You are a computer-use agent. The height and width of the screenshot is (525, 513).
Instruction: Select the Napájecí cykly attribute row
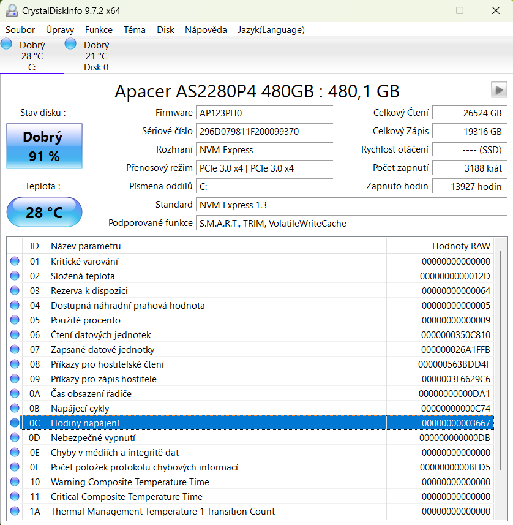pyautogui.click(x=245, y=409)
